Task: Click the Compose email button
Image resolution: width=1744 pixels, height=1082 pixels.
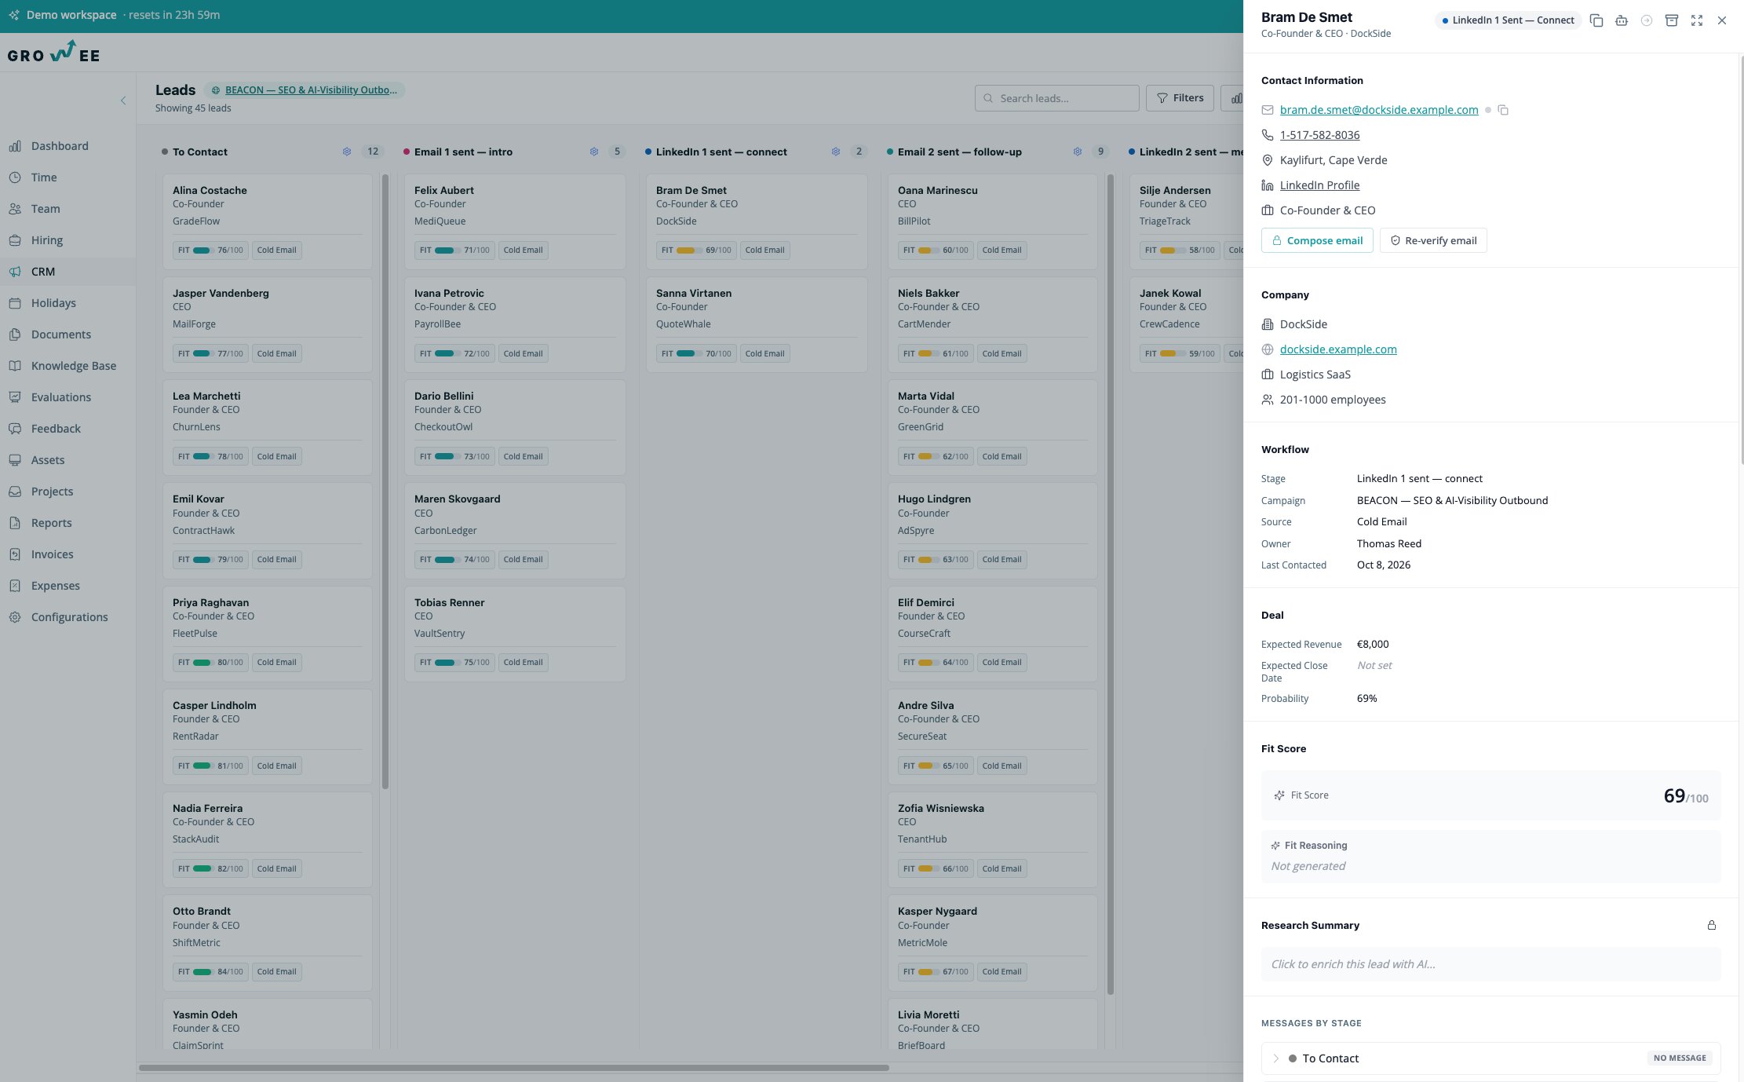Action: [x=1316, y=240]
